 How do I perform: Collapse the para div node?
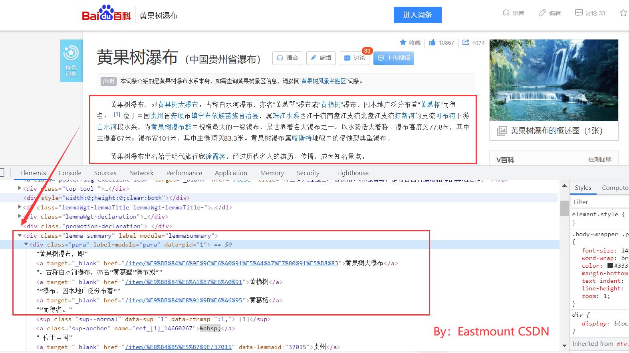pos(26,244)
